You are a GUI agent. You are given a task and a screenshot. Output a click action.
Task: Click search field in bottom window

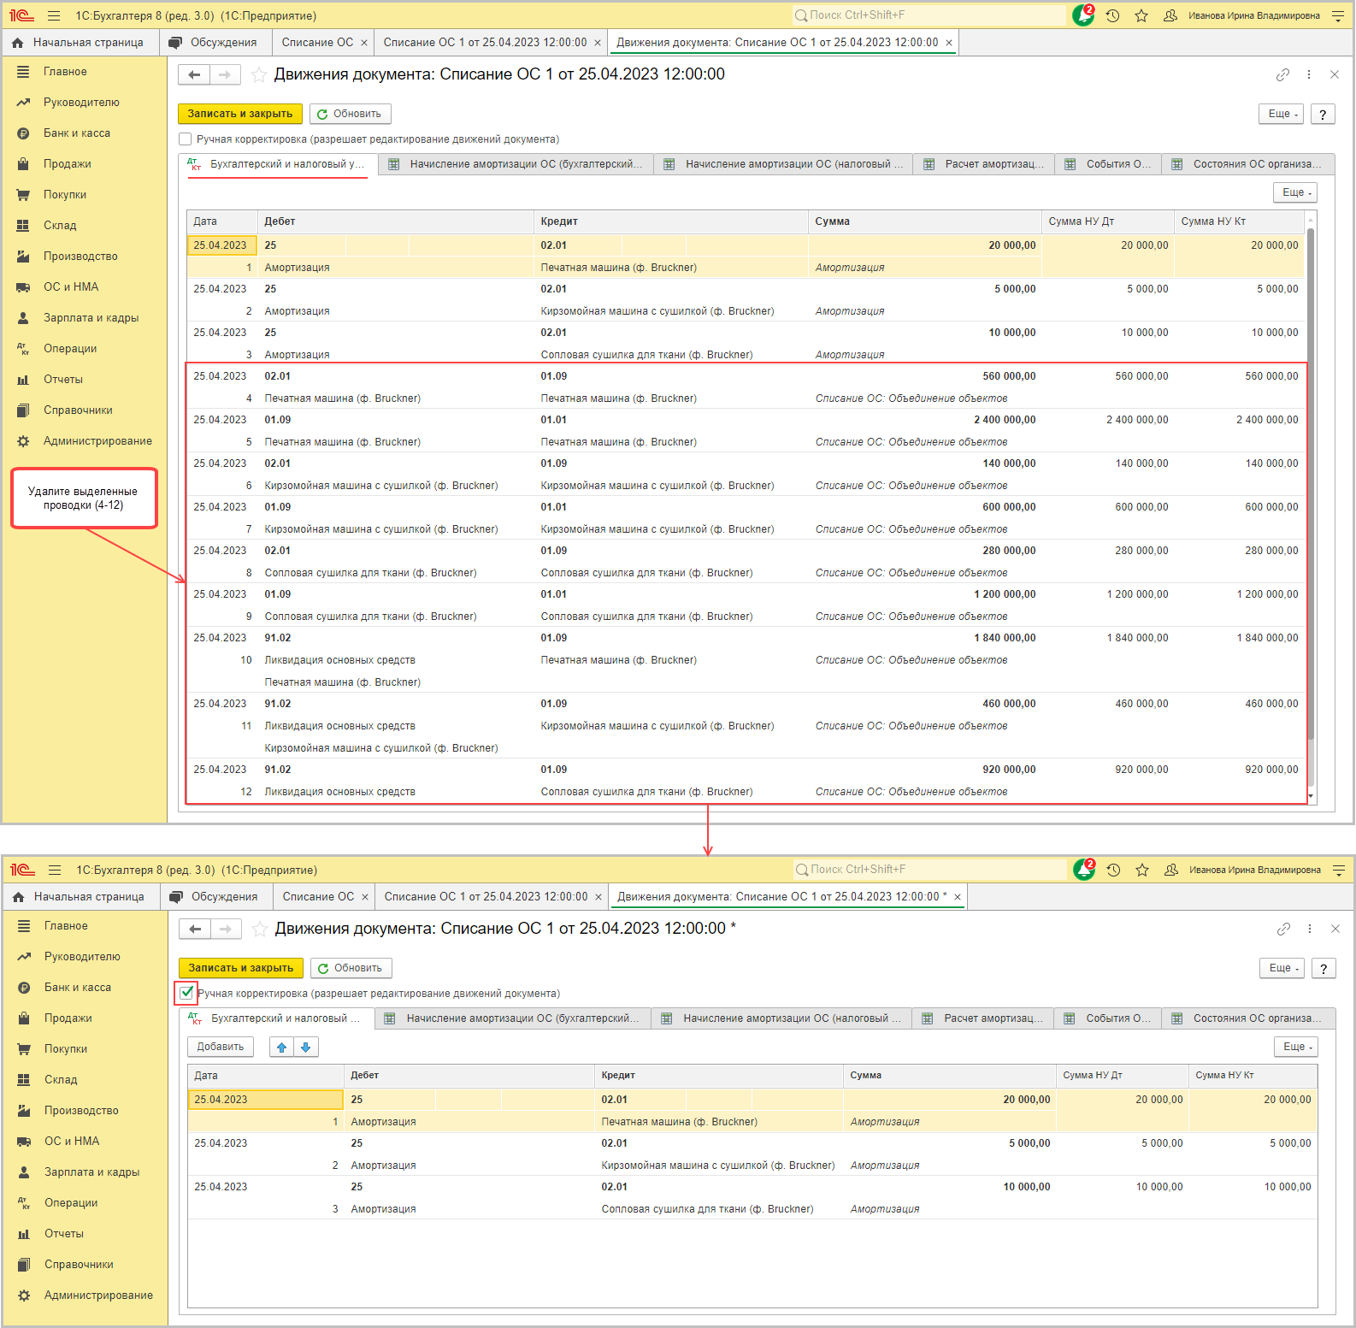[929, 870]
